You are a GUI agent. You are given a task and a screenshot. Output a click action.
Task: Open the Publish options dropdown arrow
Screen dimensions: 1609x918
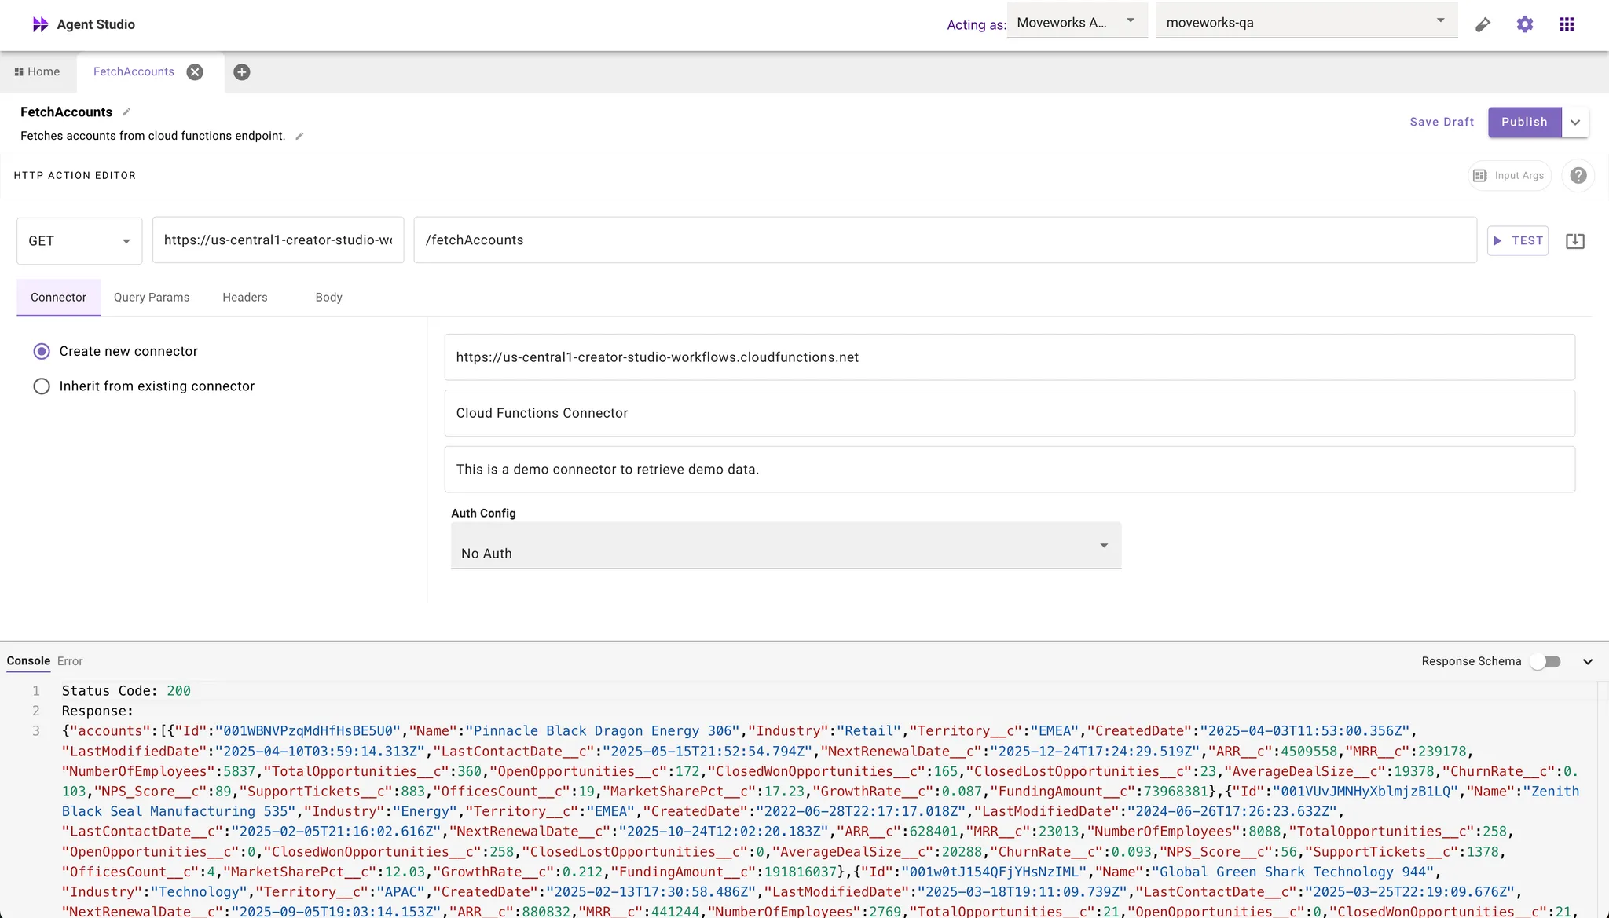pos(1575,123)
